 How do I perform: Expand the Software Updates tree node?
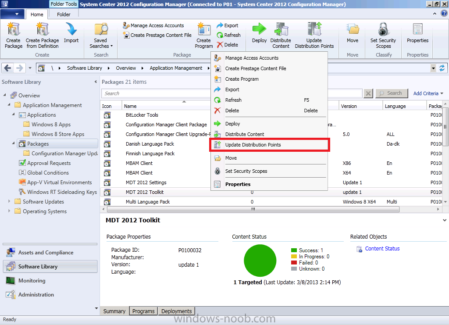pos(9,201)
